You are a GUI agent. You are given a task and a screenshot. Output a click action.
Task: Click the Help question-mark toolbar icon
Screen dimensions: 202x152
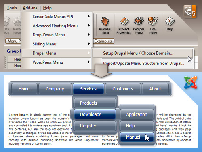[170, 24]
